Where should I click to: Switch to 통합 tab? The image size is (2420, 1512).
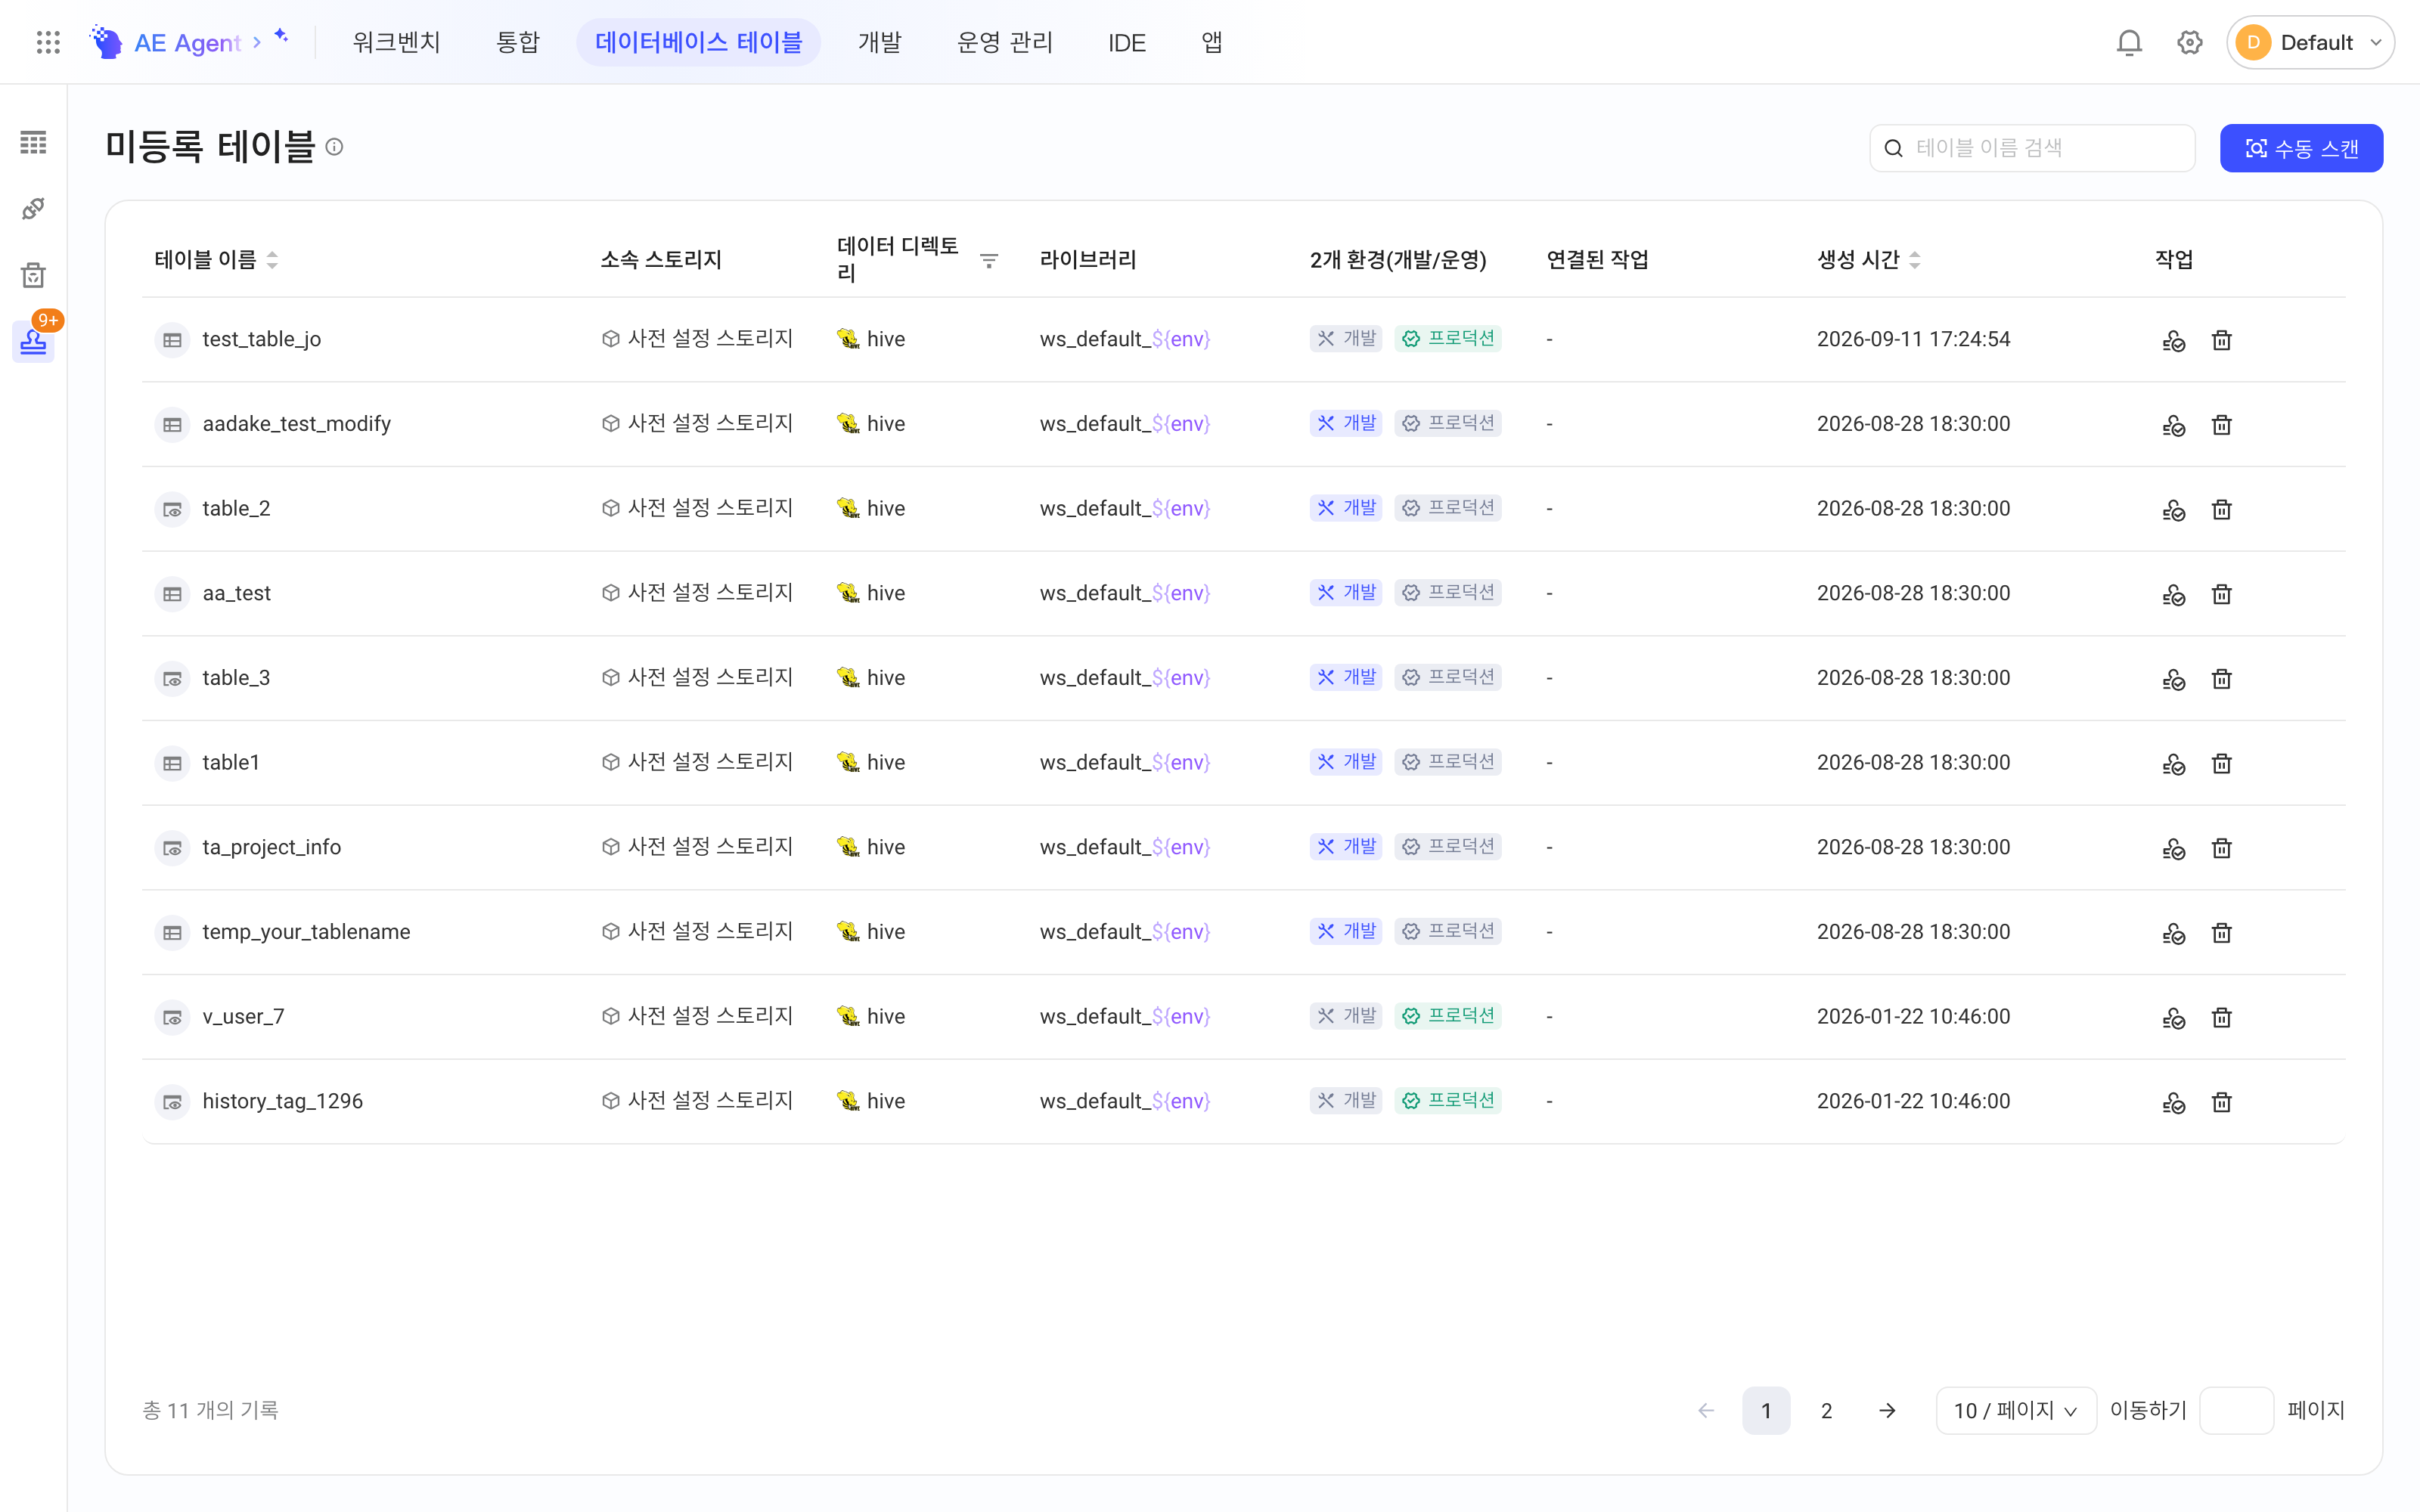point(517,42)
